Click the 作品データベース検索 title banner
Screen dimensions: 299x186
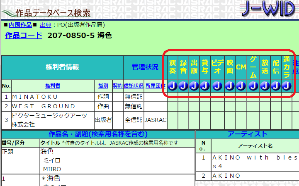46,13
